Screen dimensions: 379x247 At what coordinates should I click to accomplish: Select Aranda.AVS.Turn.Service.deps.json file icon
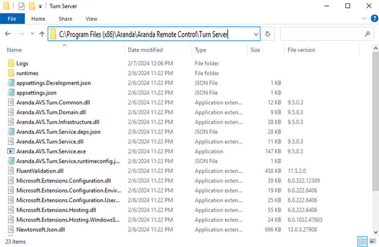coord(11,132)
